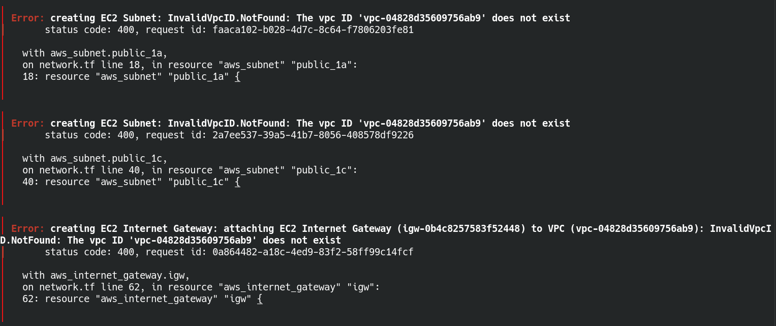Click request id faaca102-b028-4d7c-8c64-f7806203fe81
Screen dimensions: 776x326
point(313,29)
